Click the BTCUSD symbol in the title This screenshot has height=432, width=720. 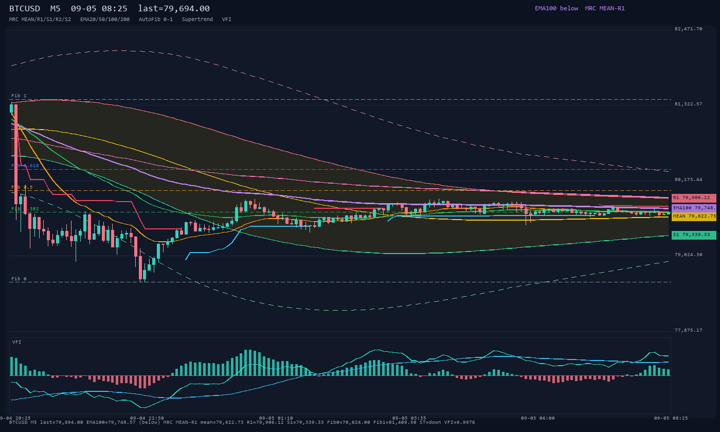point(25,9)
